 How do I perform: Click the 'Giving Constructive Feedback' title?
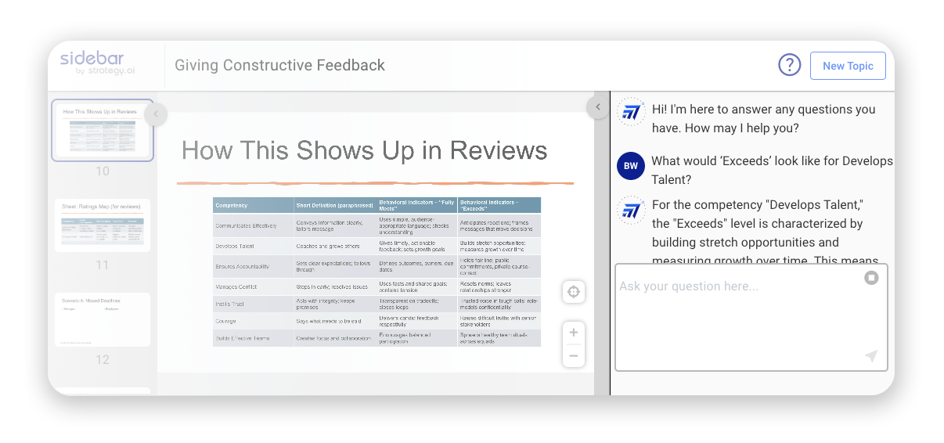(x=279, y=66)
